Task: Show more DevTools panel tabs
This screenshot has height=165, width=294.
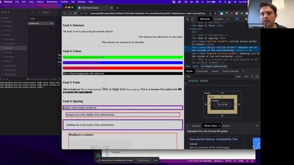Action: pos(228,19)
